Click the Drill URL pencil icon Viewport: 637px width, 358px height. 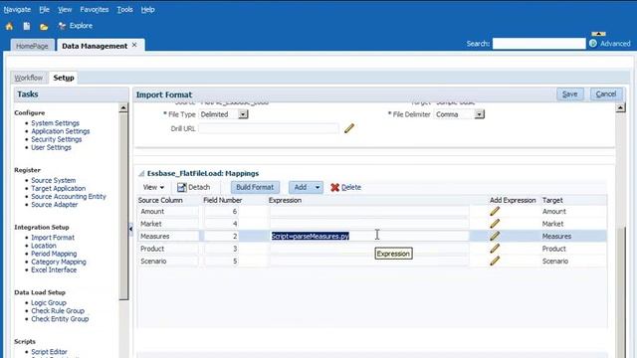[x=349, y=128]
